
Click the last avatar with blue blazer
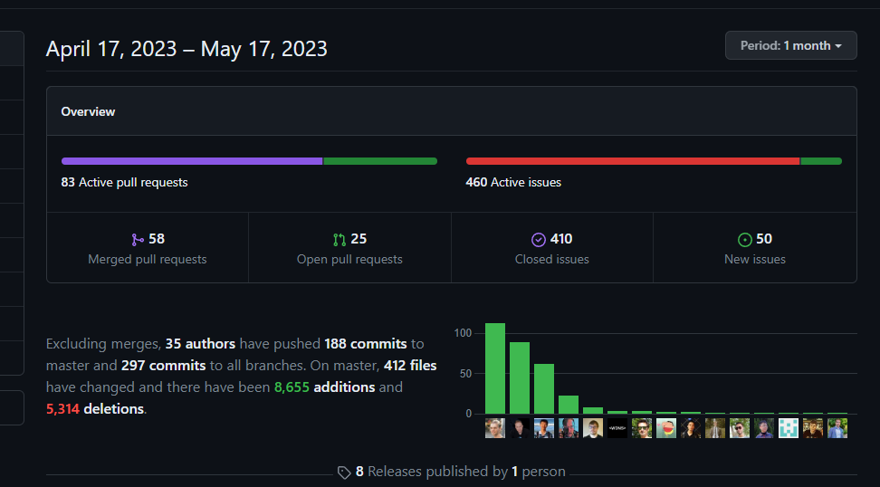(837, 428)
